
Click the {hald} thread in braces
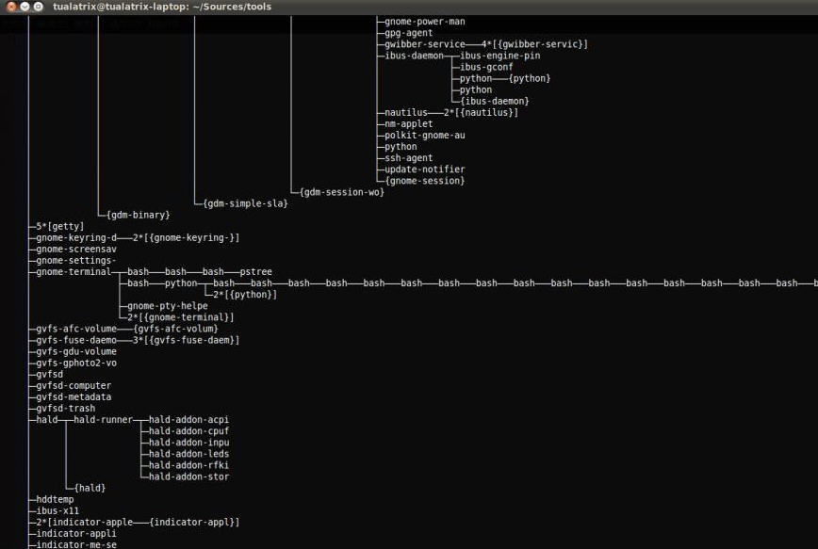90,489
